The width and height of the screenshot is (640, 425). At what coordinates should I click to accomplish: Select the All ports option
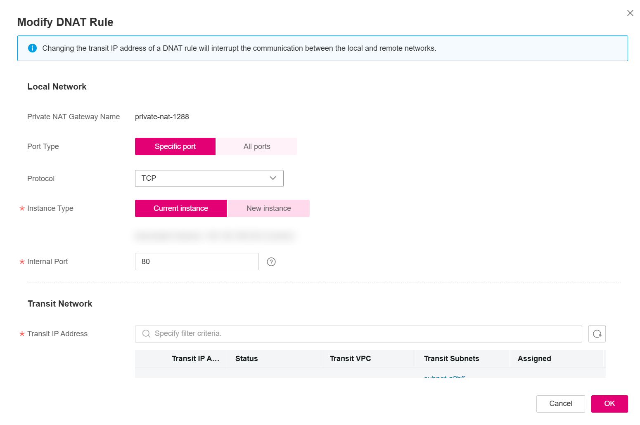pyautogui.click(x=257, y=146)
